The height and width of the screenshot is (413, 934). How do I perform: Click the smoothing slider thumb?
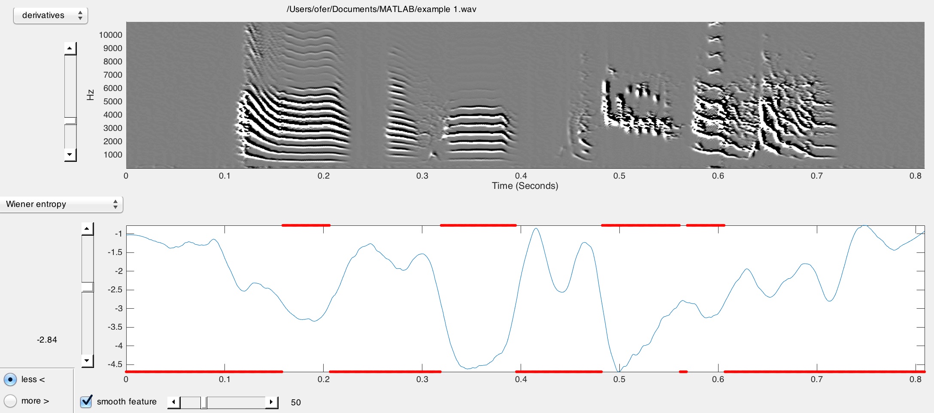point(204,402)
